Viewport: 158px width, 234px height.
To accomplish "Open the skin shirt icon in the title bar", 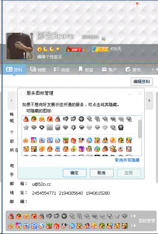I will [x=135, y=5].
